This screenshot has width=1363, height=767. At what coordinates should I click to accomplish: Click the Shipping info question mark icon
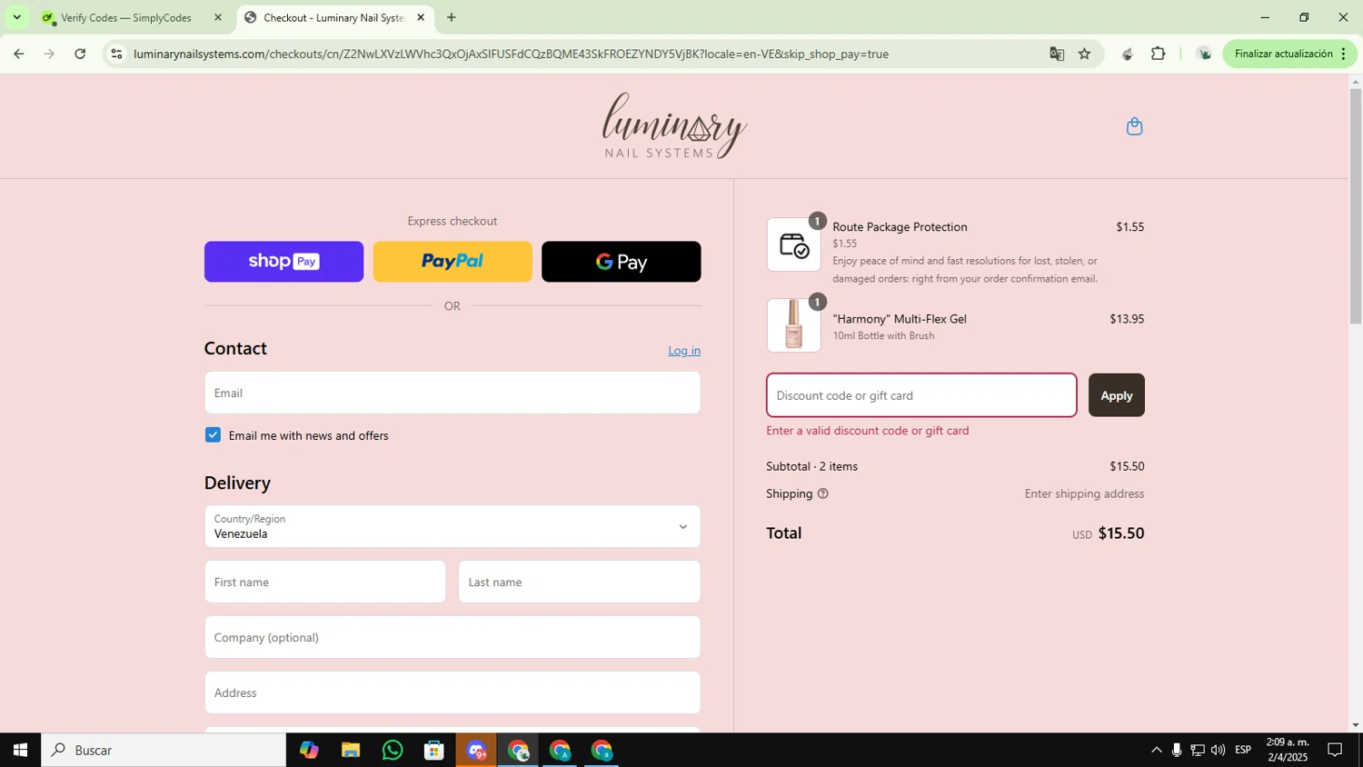823,494
